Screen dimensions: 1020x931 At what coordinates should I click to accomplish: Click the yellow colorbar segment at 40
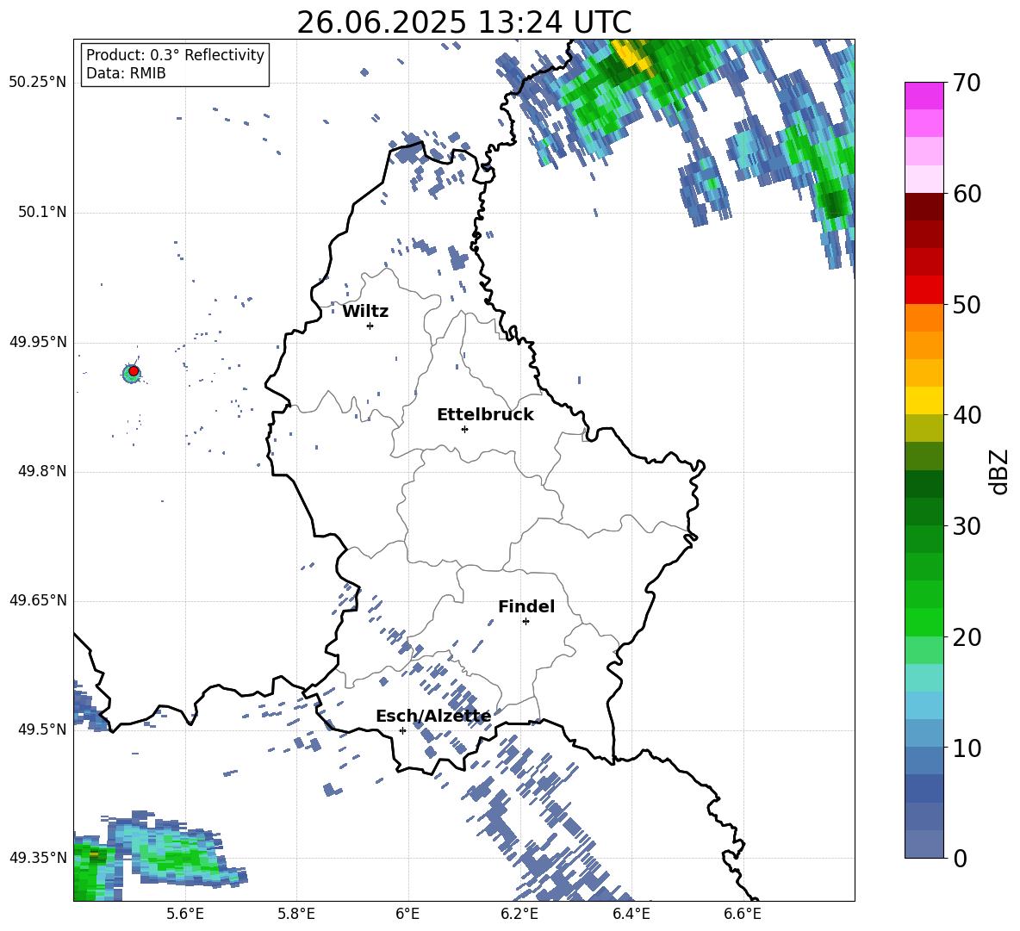tap(924, 400)
